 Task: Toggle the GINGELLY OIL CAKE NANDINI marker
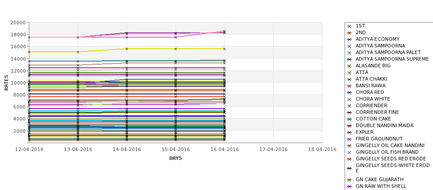[x=350, y=146]
